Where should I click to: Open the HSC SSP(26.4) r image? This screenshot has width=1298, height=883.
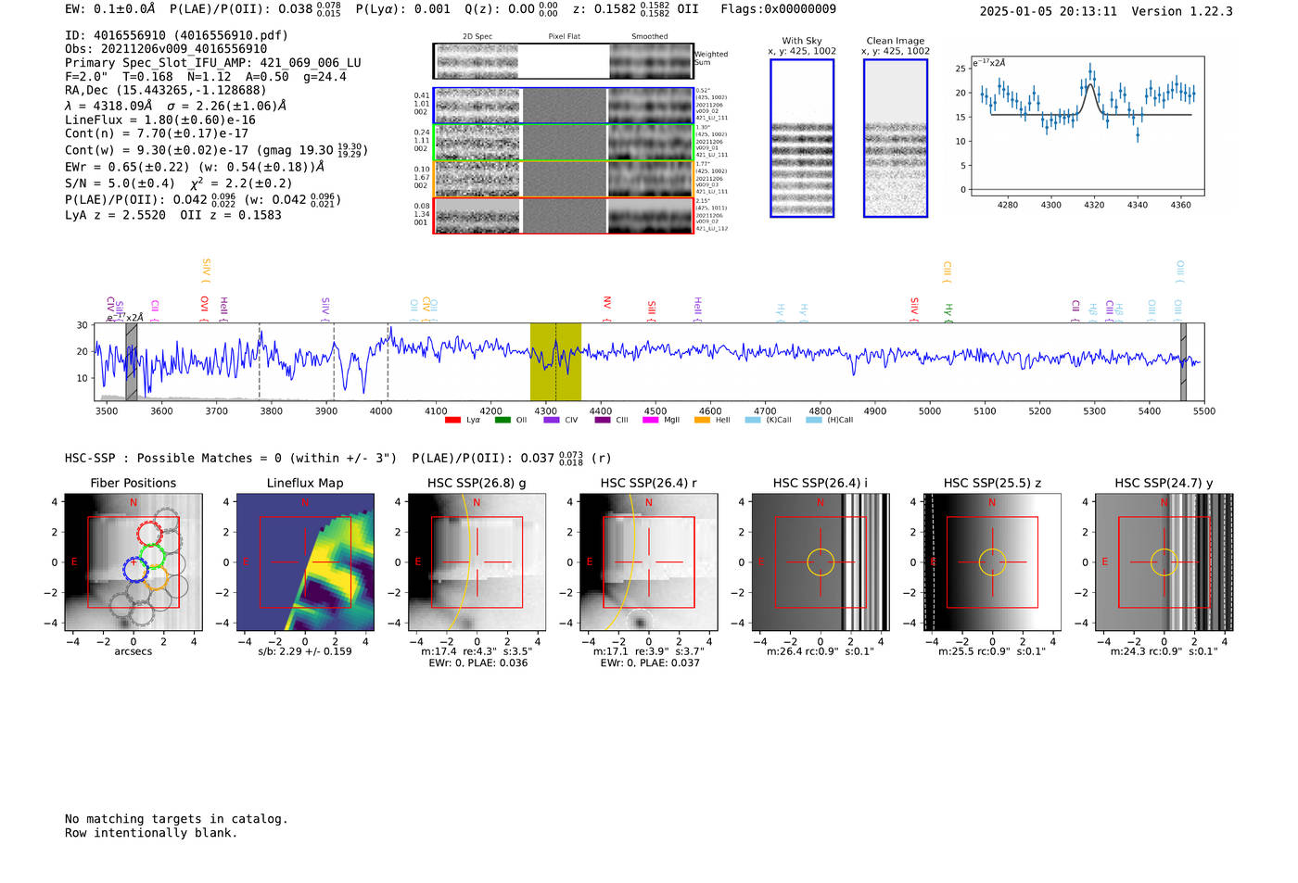[648, 562]
